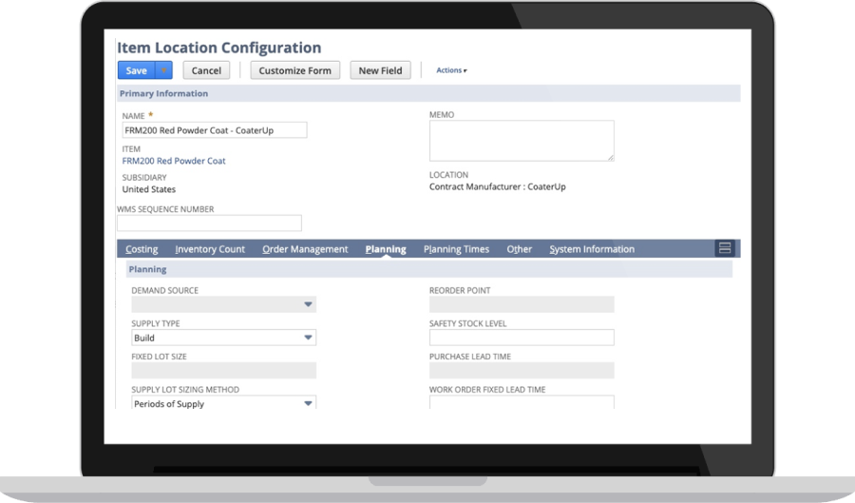Open the Planning Times tab
The image size is (855, 503).
[x=456, y=249]
